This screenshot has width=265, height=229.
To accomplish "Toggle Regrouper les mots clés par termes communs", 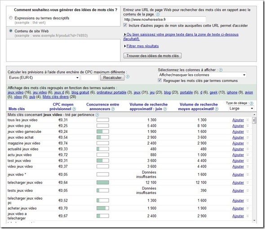I will point(160,80).
